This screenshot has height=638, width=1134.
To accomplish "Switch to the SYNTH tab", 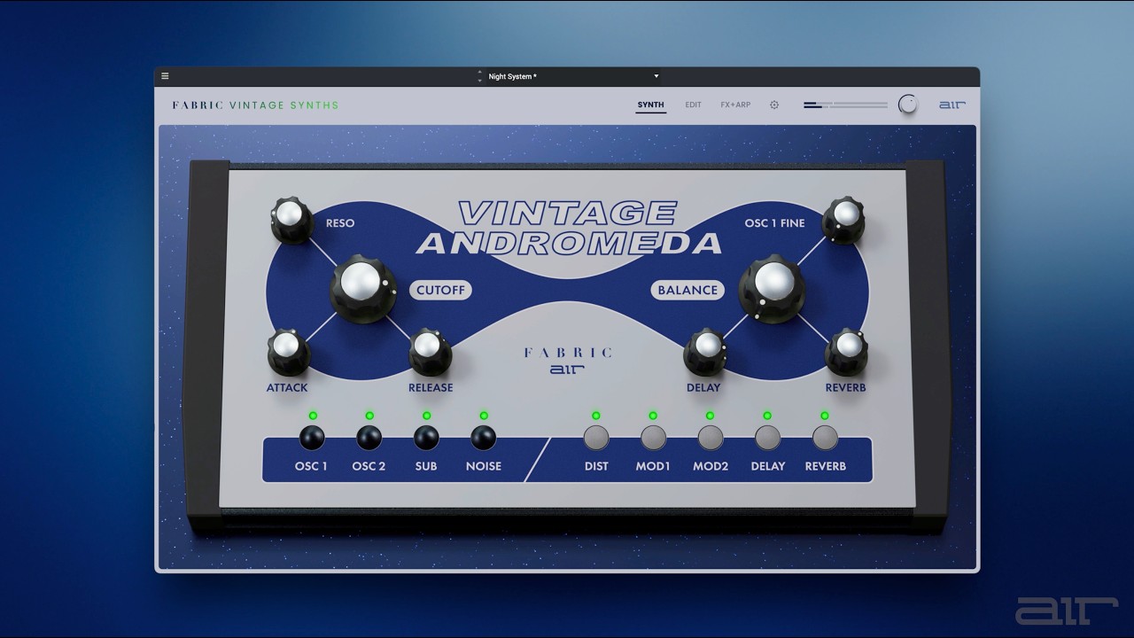I will pyautogui.click(x=650, y=105).
